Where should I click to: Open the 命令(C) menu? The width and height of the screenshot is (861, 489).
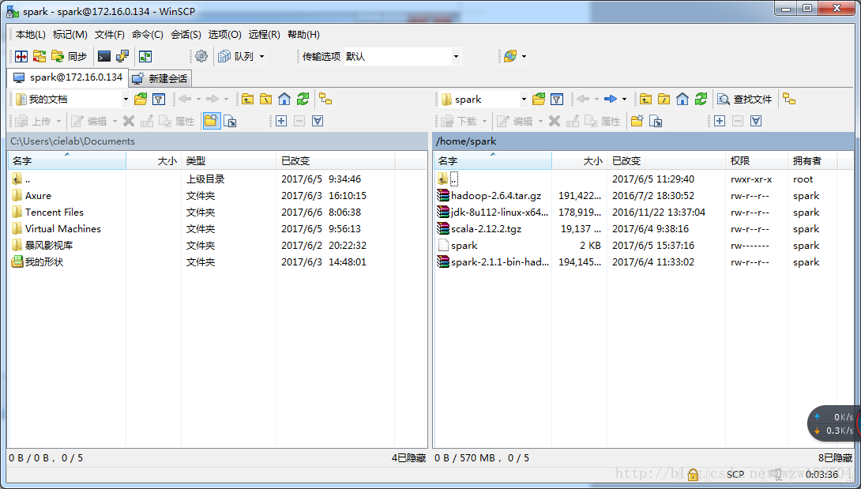click(x=147, y=34)
